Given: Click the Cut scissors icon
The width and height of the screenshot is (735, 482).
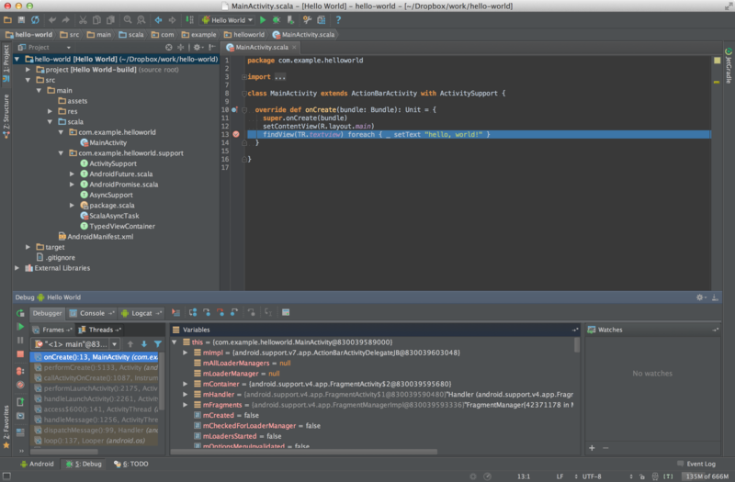Looking at the screenshot, I should click(83, 19).
